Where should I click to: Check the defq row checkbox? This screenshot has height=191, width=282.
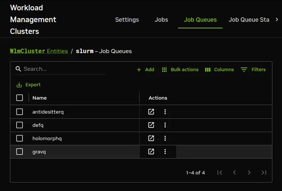click(20, 125)
